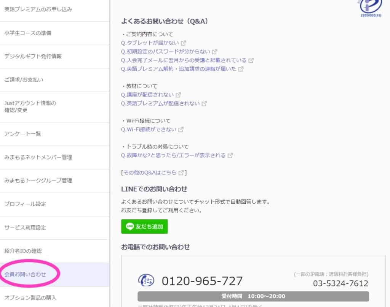This screenshot has height=307, width=390.
Task: Click external-link icon beside Wi-Fi接続ができない
Action: pyautogui.click(x=181, y=130)
